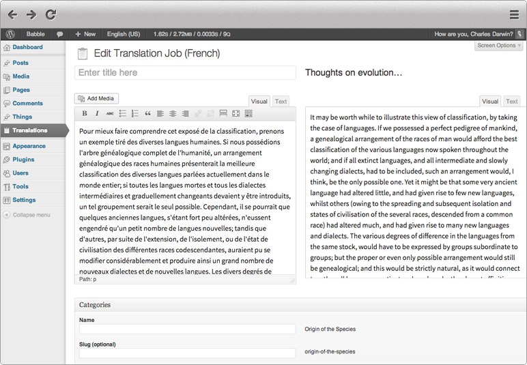Reload the page with browser refresh
This screenshot has height=365, width=527.
[x=51, y=14]
